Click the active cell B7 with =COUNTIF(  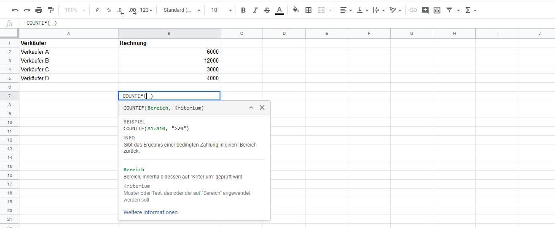pyautogui.click(x=169, y=96)
